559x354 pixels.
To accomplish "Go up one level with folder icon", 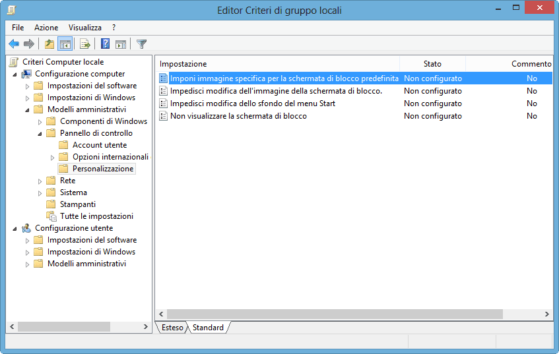I will pos(49,44).
